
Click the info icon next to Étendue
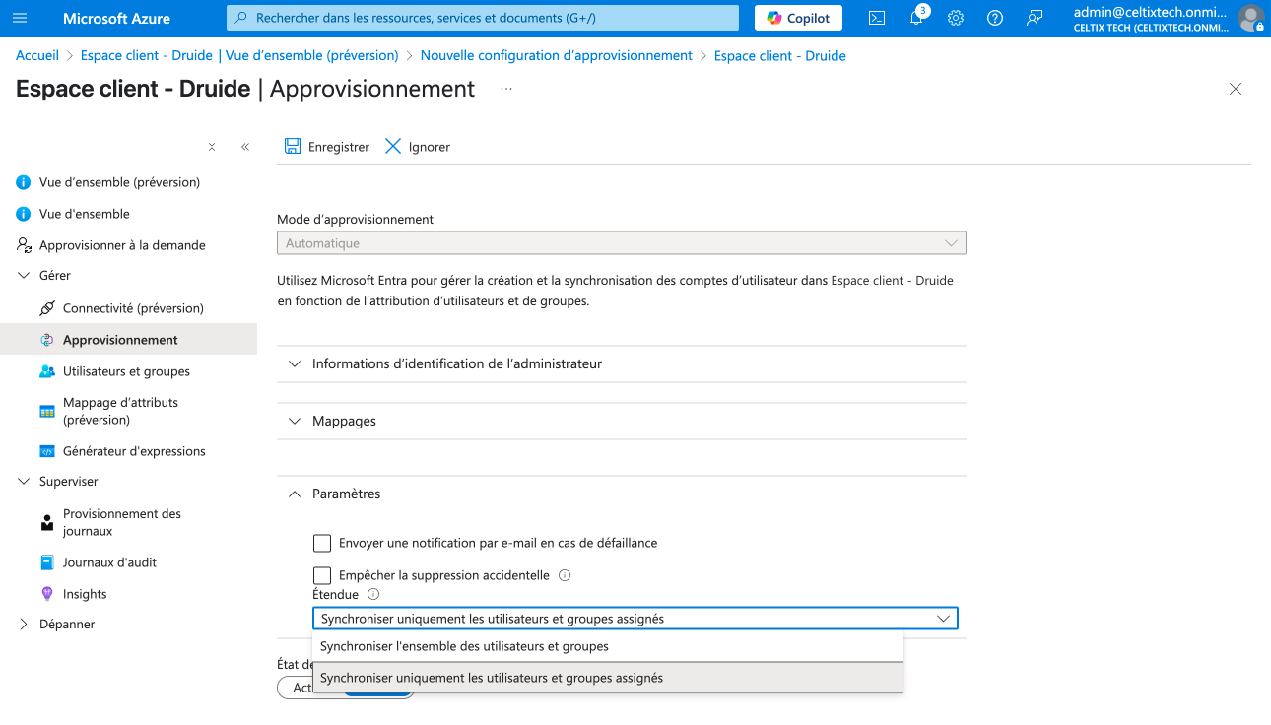[x=373, y=594]
